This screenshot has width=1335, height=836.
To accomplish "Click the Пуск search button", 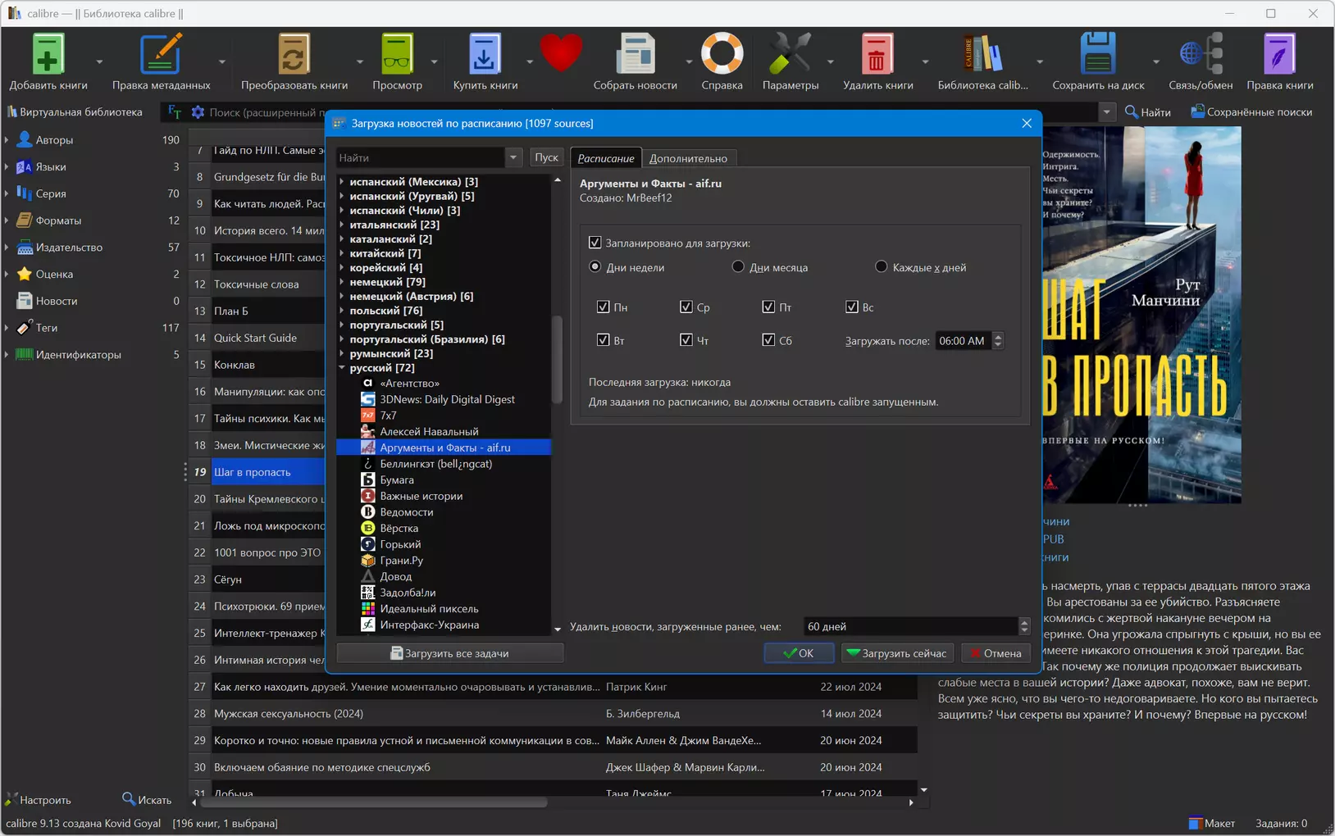I will [x=546, y=157].
